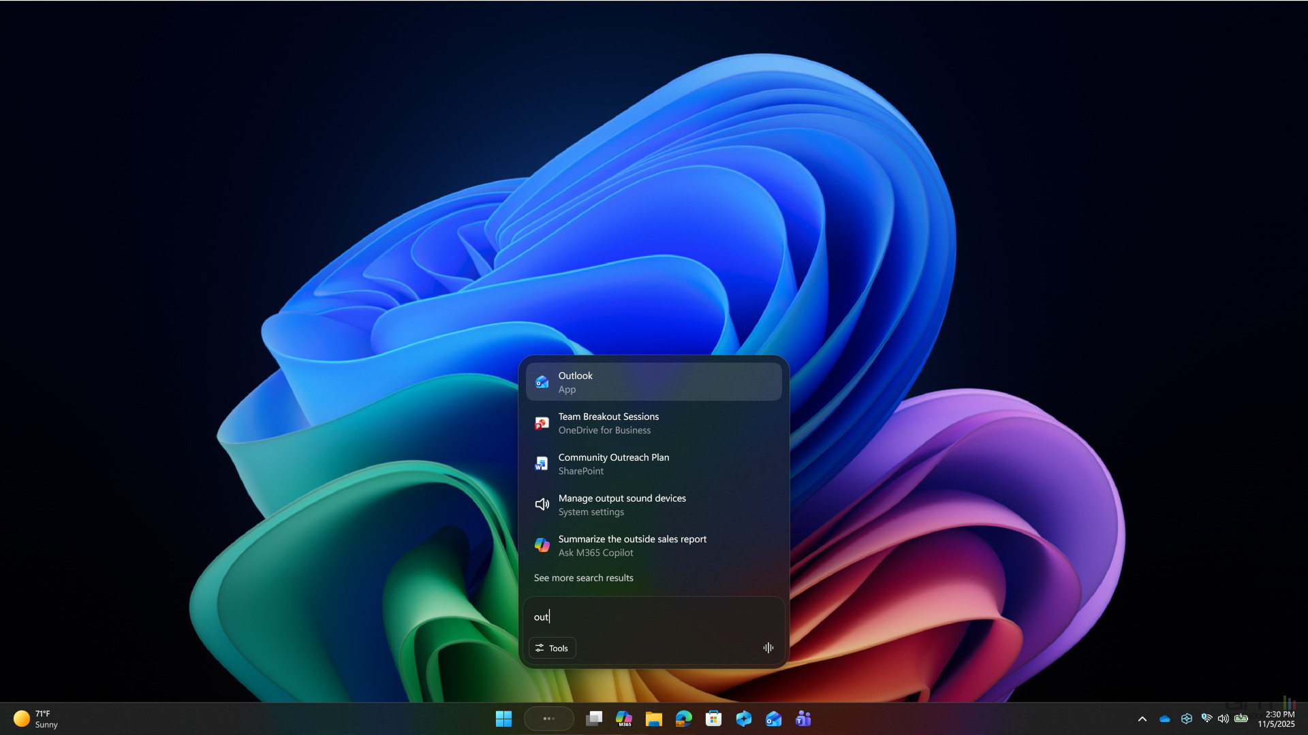Image resolution: width=1308 pixels, height=735 pixels.
Task: Open the Outlook app from search results
Action: [653, 381]
